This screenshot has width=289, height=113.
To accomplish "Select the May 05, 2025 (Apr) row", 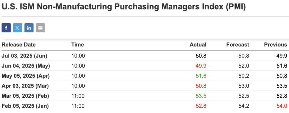I will click(x=144, y=76).
